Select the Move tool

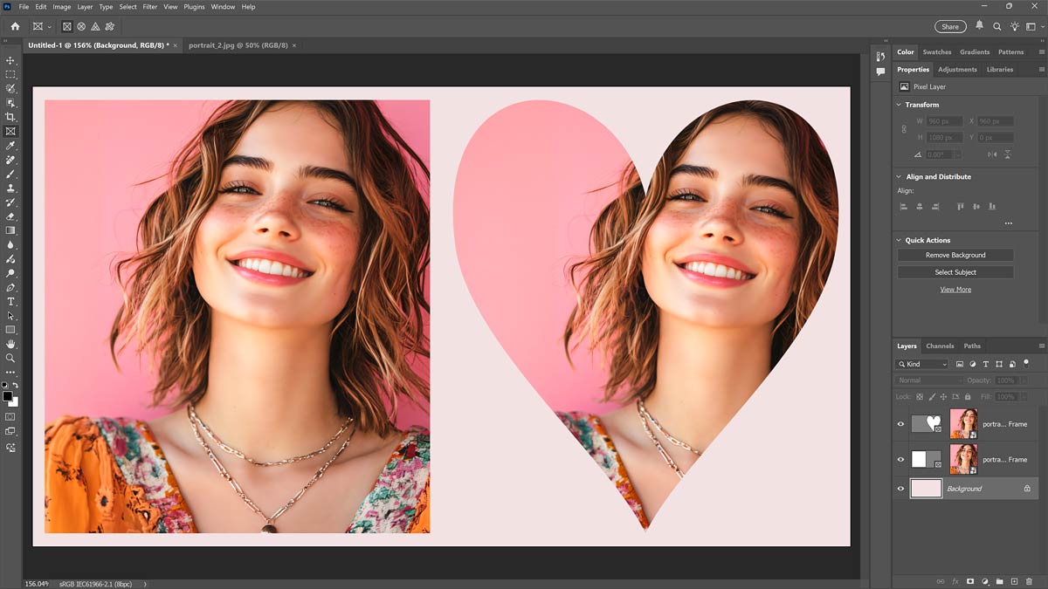[x=10, y=60]
